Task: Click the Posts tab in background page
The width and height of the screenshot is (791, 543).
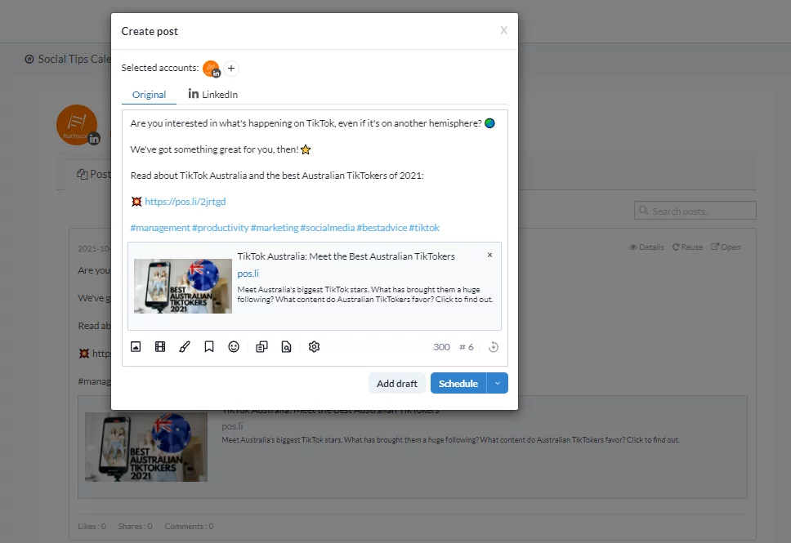Action: 94,174
